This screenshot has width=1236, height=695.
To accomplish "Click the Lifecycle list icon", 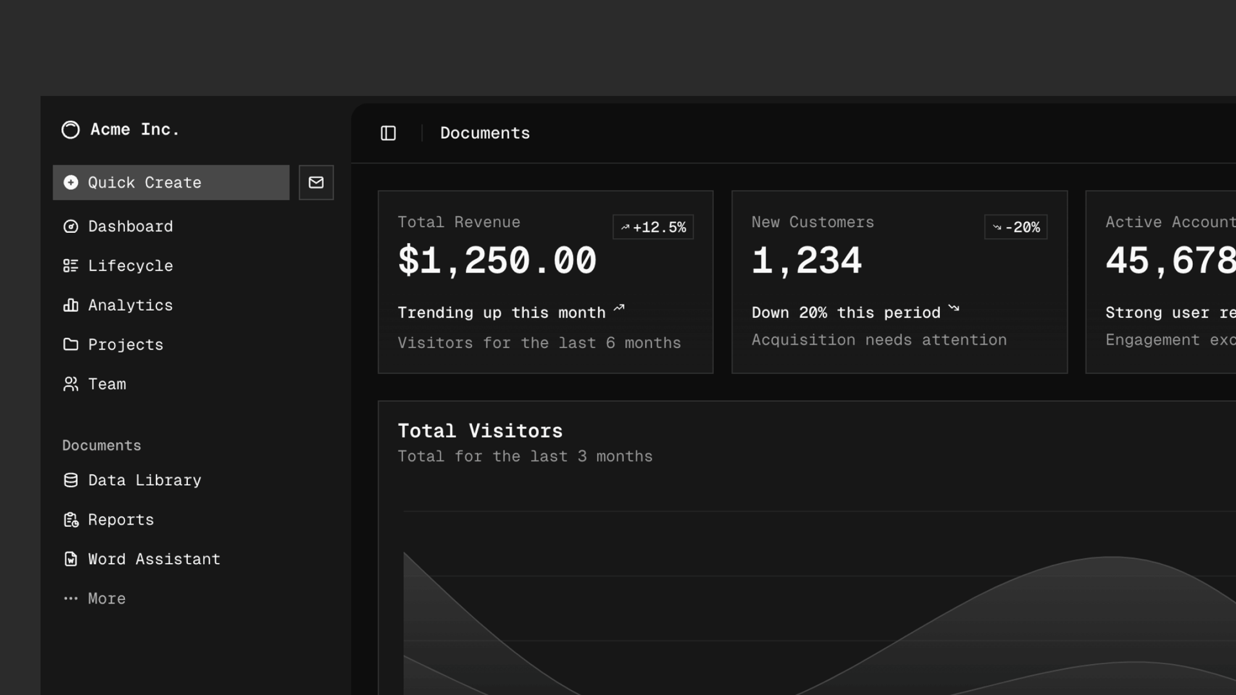I will (71, 266).
